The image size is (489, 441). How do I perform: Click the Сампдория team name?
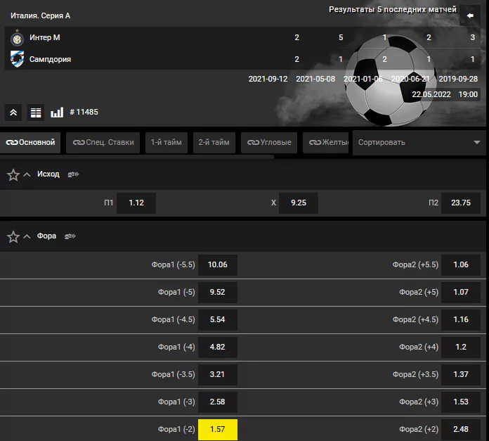pyautogui.click(x=50, y=59)
